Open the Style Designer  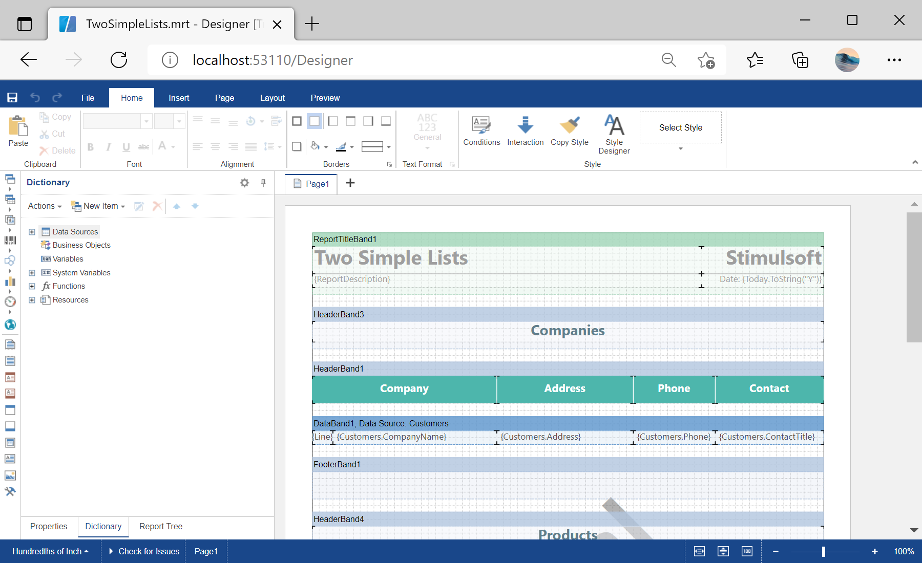(614, 126)
